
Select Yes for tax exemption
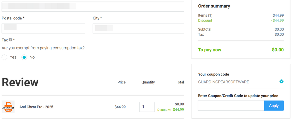(4, 57)
